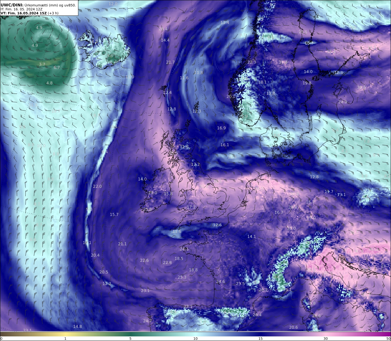
Task: Click the 25.3 value in Biscay
Action: coord(182,277)
